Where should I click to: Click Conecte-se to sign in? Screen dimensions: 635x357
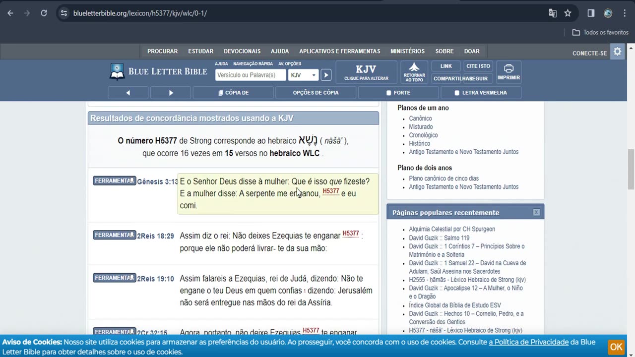589,53
